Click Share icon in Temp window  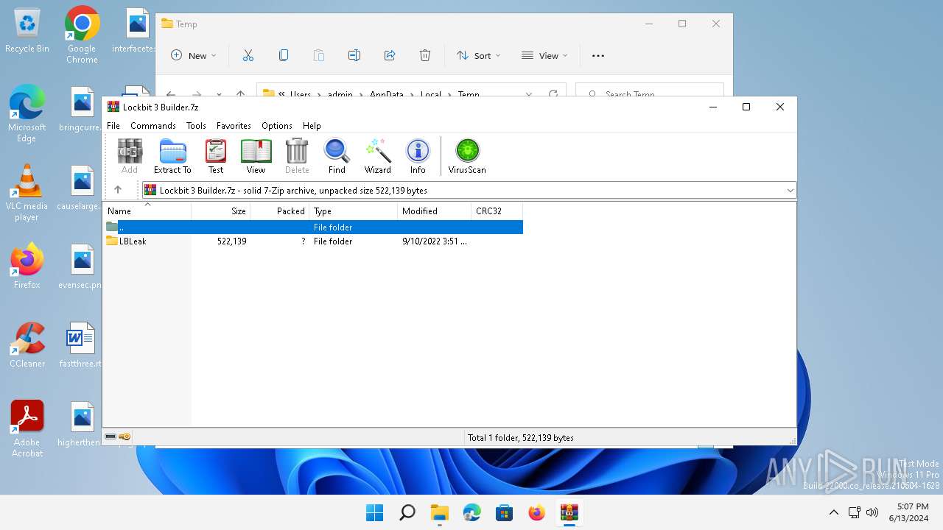point(390,55)
